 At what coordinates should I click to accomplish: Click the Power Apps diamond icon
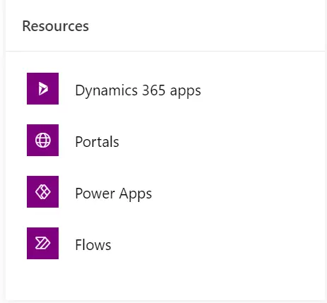(x=42, y=191)
